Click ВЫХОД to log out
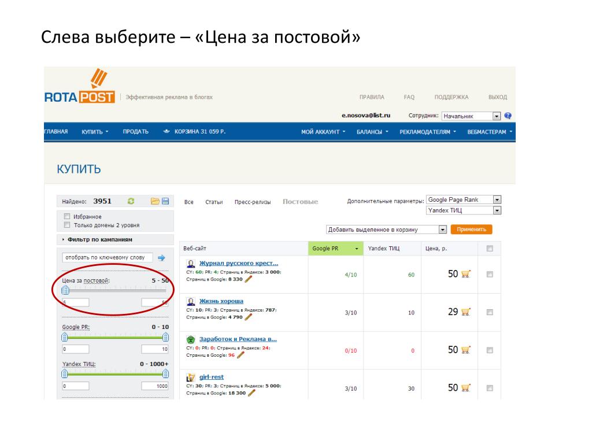 click(x=498, y=97)
